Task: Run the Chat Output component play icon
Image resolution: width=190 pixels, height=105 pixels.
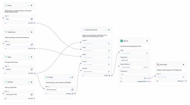Action: (x=183, y=65)
